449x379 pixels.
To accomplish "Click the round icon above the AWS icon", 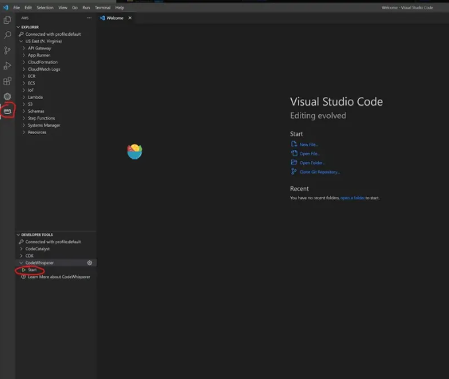I will (7, 96).
